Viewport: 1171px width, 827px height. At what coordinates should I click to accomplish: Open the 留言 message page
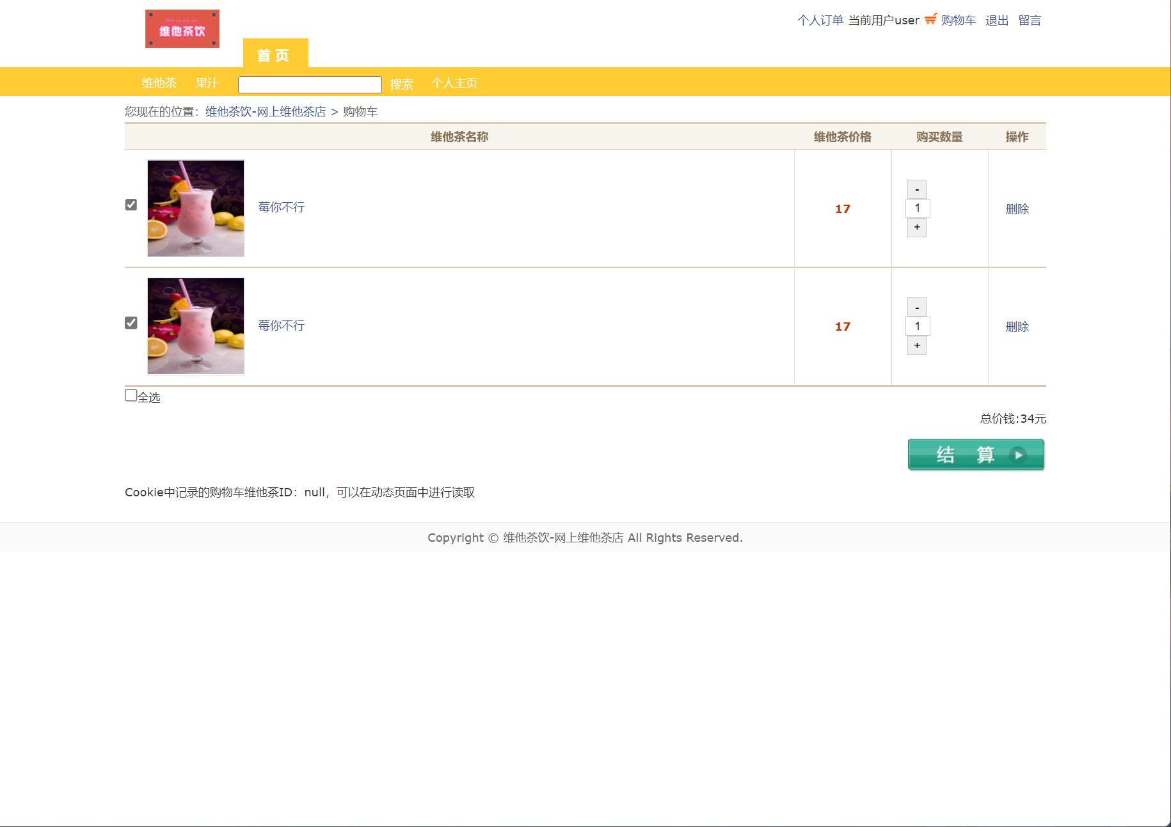click(1030, 20)
